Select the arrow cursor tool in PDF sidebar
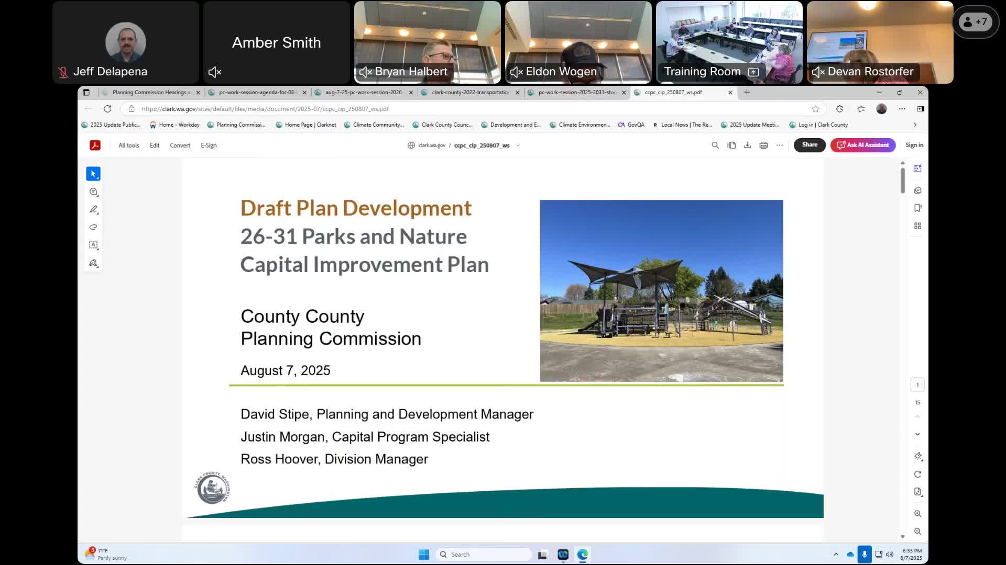The height and width of the screenshot is (565, 1006). (93, 174)
